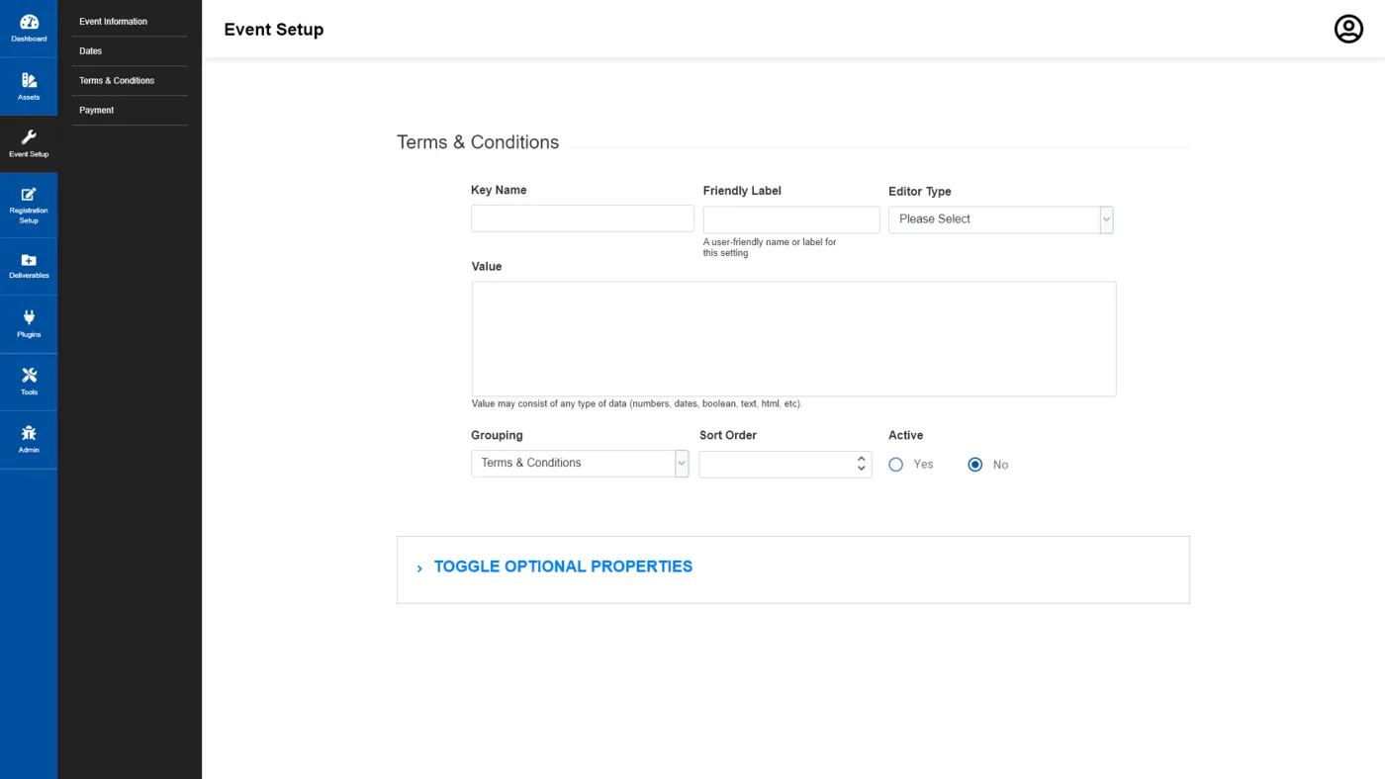This screenshot has width=1385, height=779.
Task: Click the Terms & Conditions section heading
Action: pyautogui.click(x=478, y=142)
